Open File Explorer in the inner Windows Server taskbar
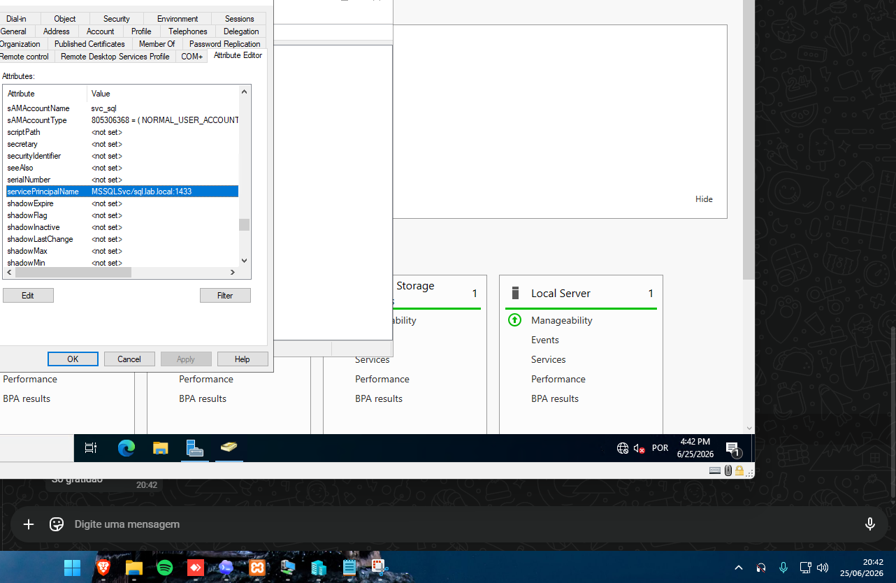The height and width of the screenshot is (583, 896). [161, 448]
